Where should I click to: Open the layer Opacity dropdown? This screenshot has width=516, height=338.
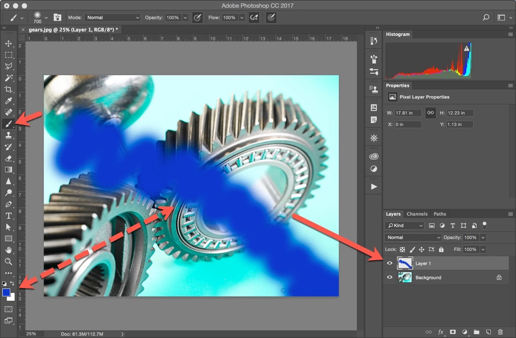pyautogui.click(x=483, y=237)
